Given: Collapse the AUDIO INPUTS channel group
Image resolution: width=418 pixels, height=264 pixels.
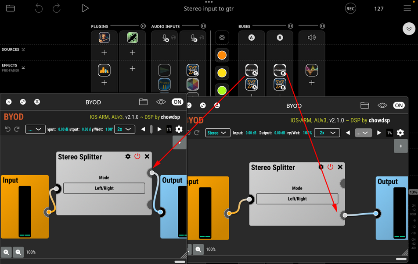Looking at the screenshot, I should [x=203, y=26].
